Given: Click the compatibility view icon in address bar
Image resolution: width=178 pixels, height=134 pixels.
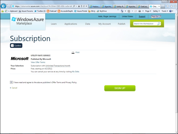Looking at the screenshot, I should [82, 6].
